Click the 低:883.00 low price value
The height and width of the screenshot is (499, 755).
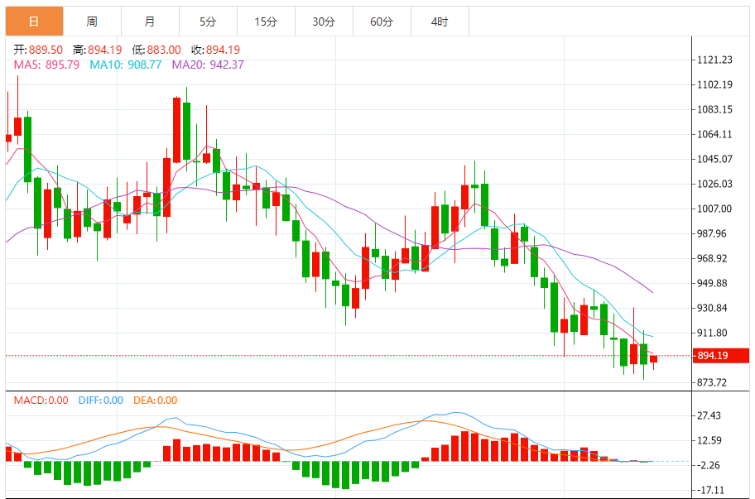(156, 50)
